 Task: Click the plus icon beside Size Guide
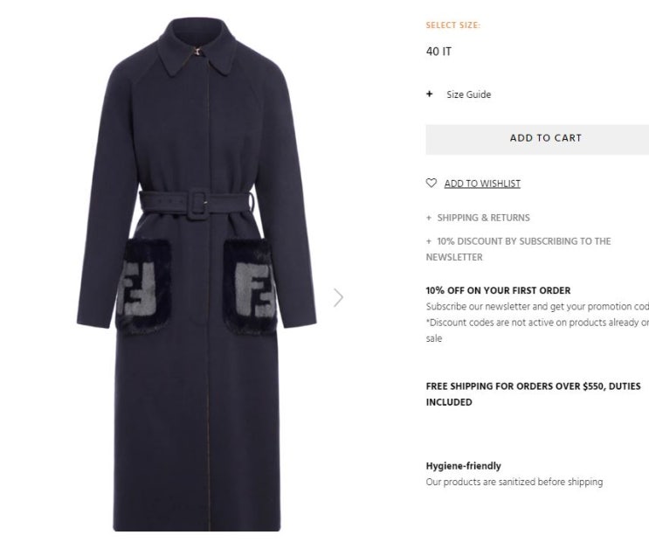pyautogui.click(x=429, y=94)
